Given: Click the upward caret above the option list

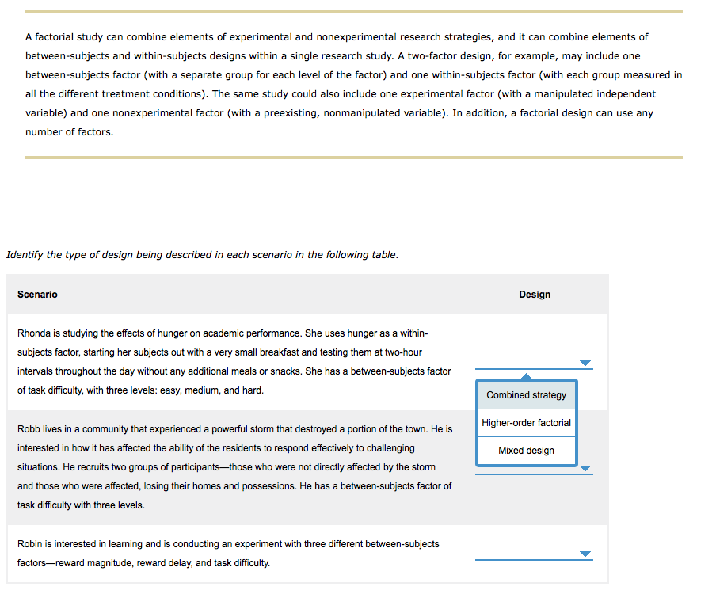Looking at the screenshot, I should (x=526, y=378).
